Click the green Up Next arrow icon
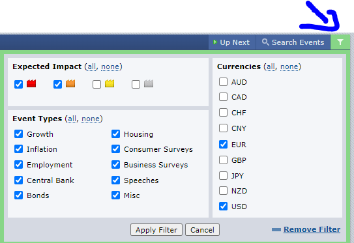 (215, 42)
